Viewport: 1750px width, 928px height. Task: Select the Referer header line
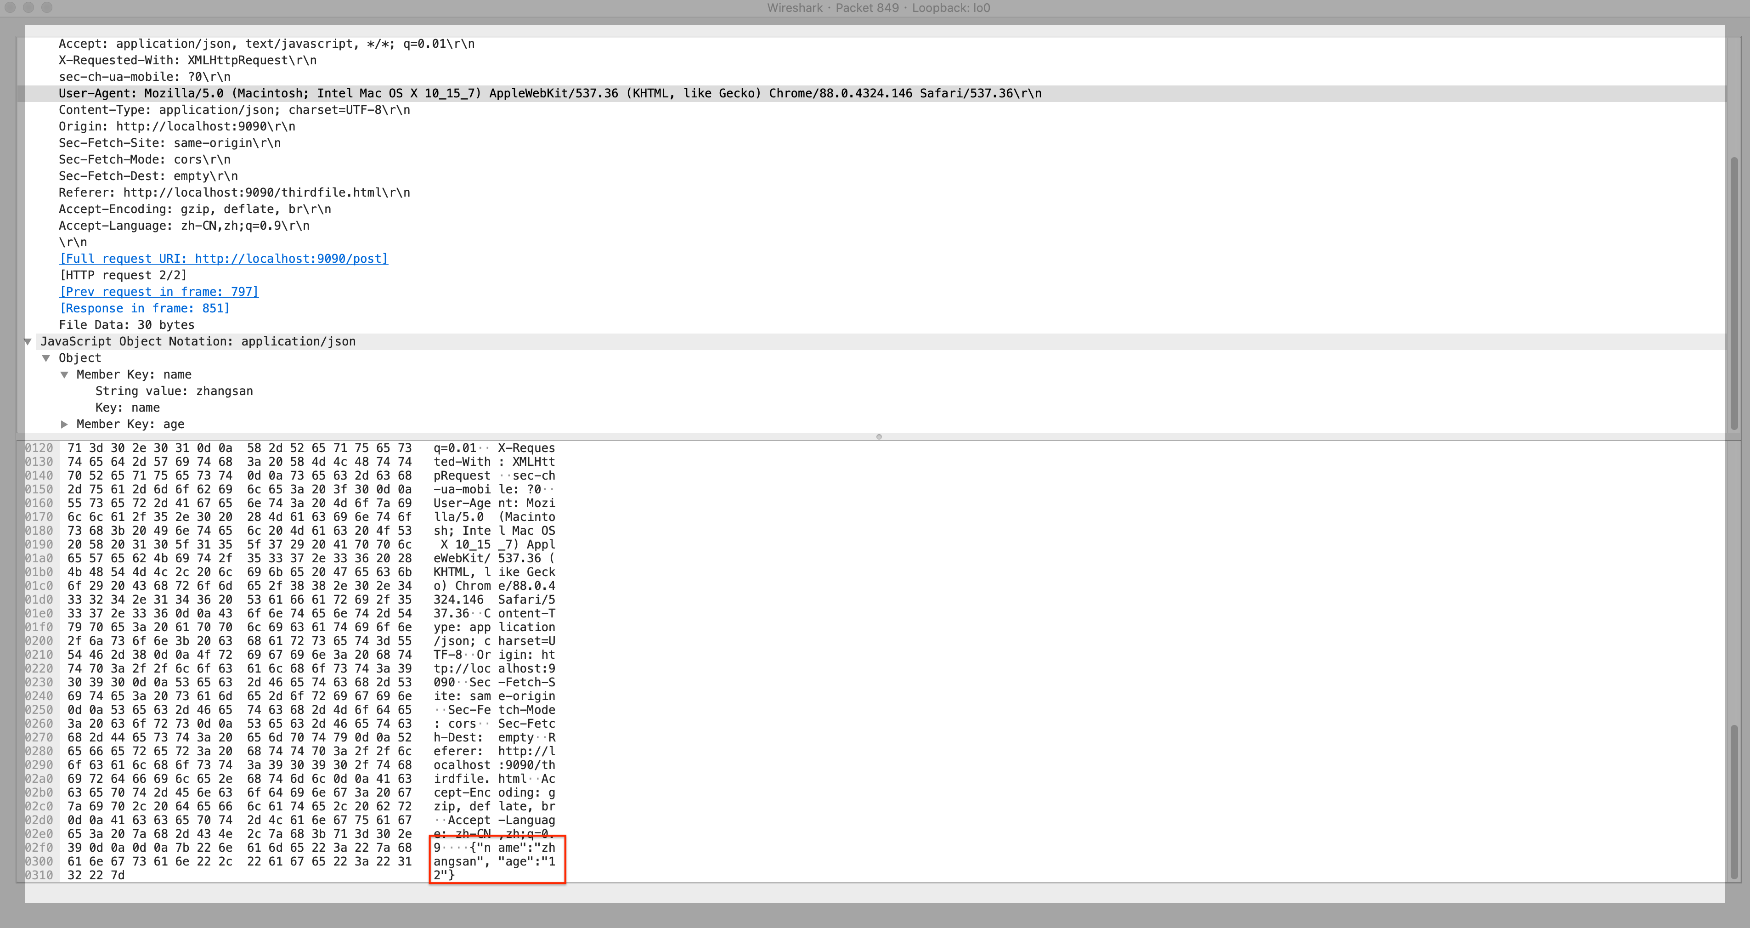pyautogui.click(x=234, y=192)
